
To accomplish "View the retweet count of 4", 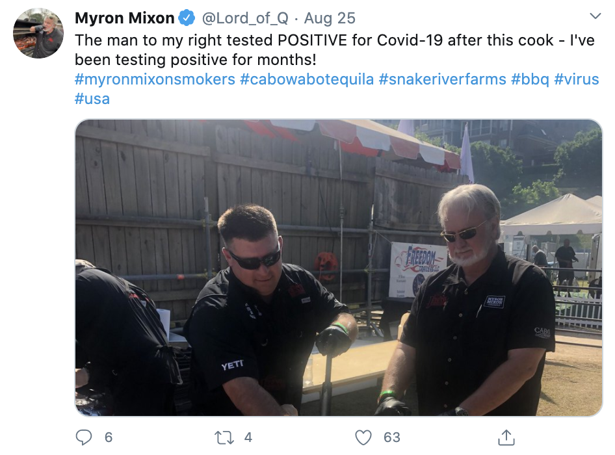I will pos(248,437).
